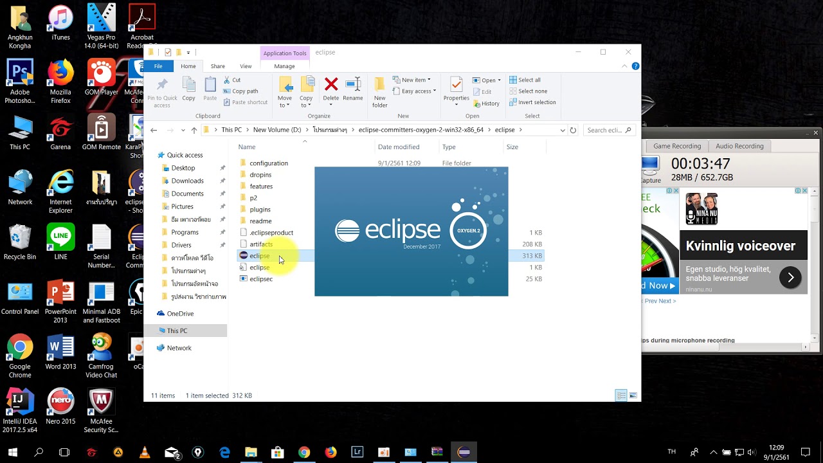Click the Cut scissors icon
This screenshot has height=463, width=823.
pyautogui.click(x=227, y=80)
